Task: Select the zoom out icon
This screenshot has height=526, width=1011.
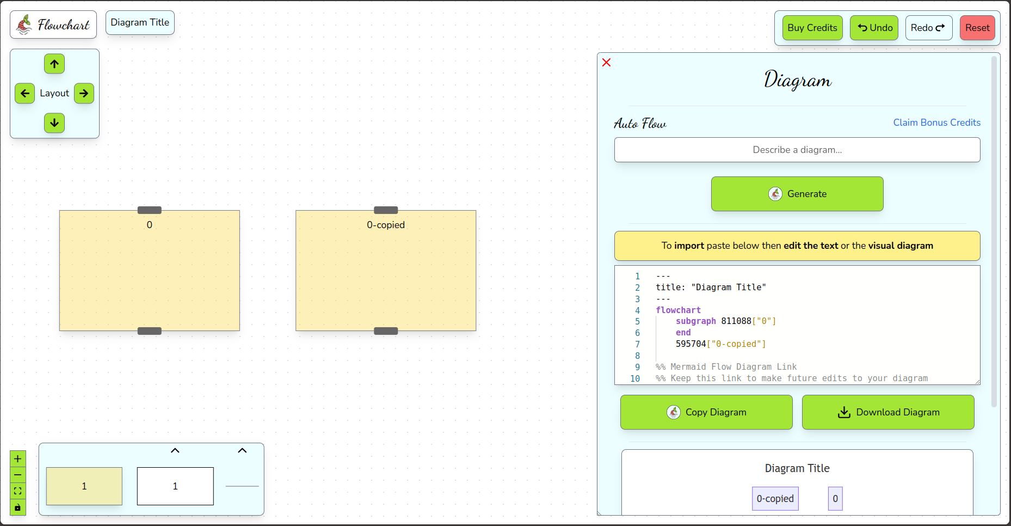Action: click(x=17, y=475)
